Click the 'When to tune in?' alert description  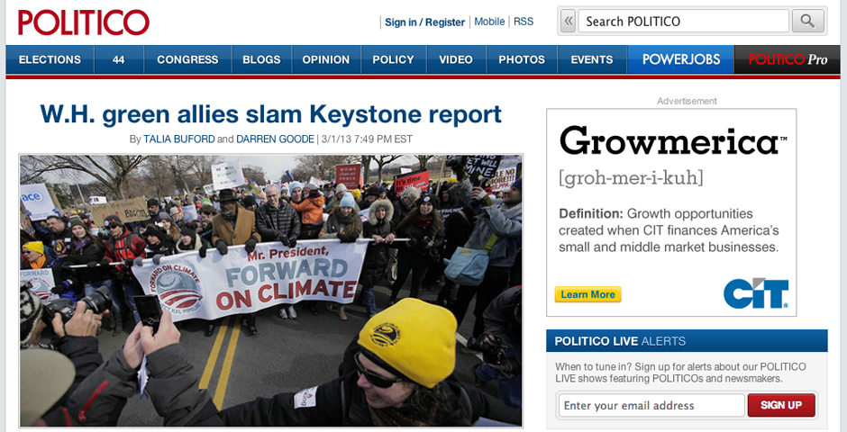680,373
